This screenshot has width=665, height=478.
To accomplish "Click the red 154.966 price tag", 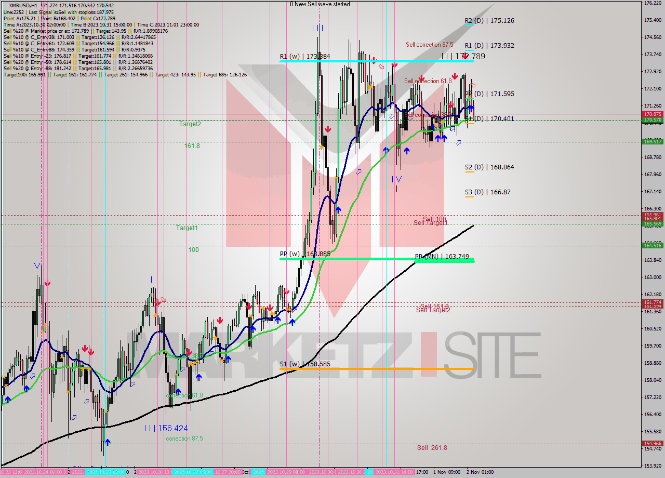I will [x=653, y=444].
